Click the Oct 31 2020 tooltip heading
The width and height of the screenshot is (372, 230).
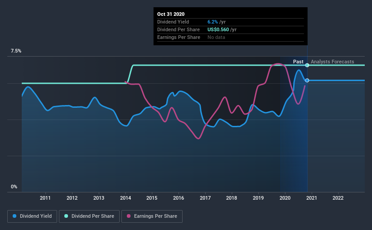(171, 14)
